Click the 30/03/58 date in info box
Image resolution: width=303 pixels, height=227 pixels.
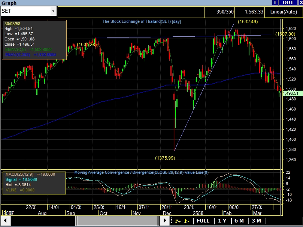tap(12, 24)
